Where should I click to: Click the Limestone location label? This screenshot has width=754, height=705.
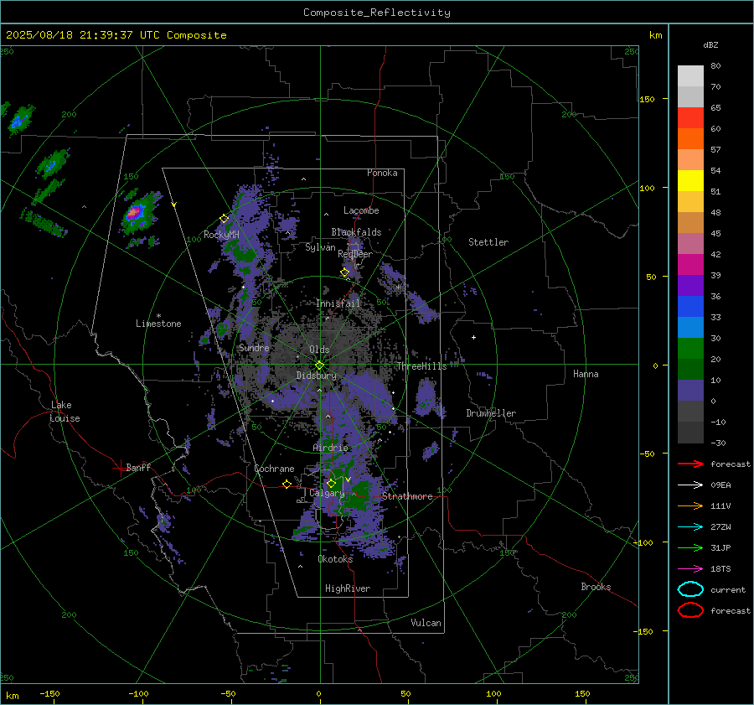pos(158,324)
